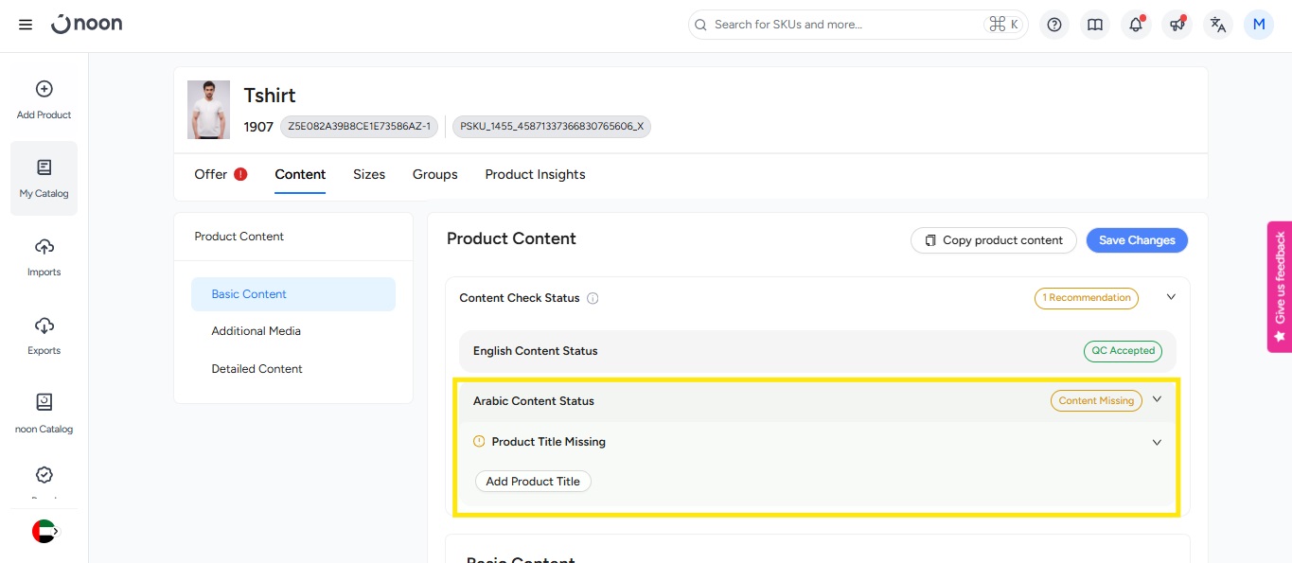
Task: Collapse the Content Check Status section
Action: pyautogui.click(x=1171, y=297)
